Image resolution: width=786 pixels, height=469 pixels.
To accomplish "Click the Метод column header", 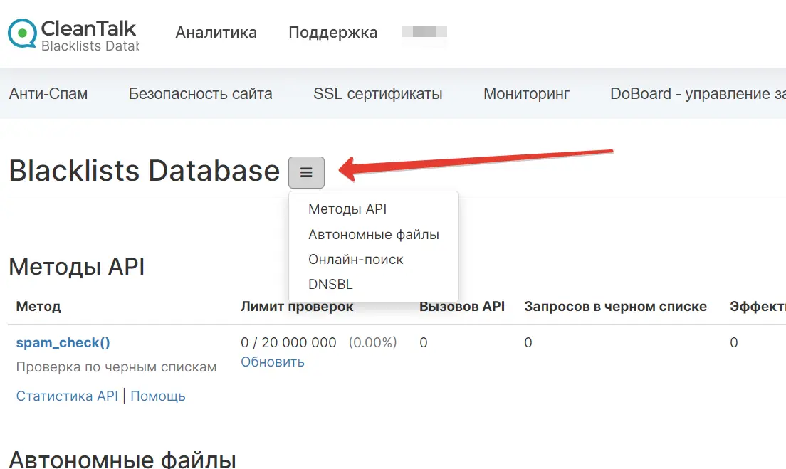I will click(x=38, y=306).
